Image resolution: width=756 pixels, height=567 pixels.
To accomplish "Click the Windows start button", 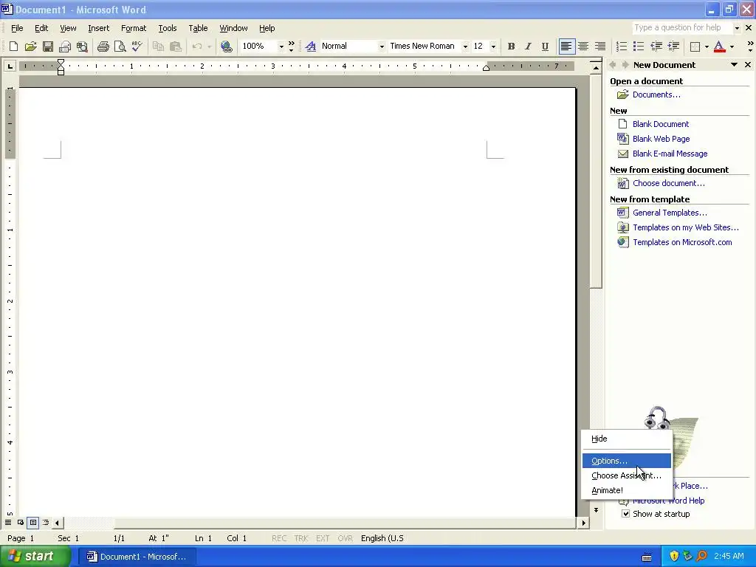I will tap(35, 557).
